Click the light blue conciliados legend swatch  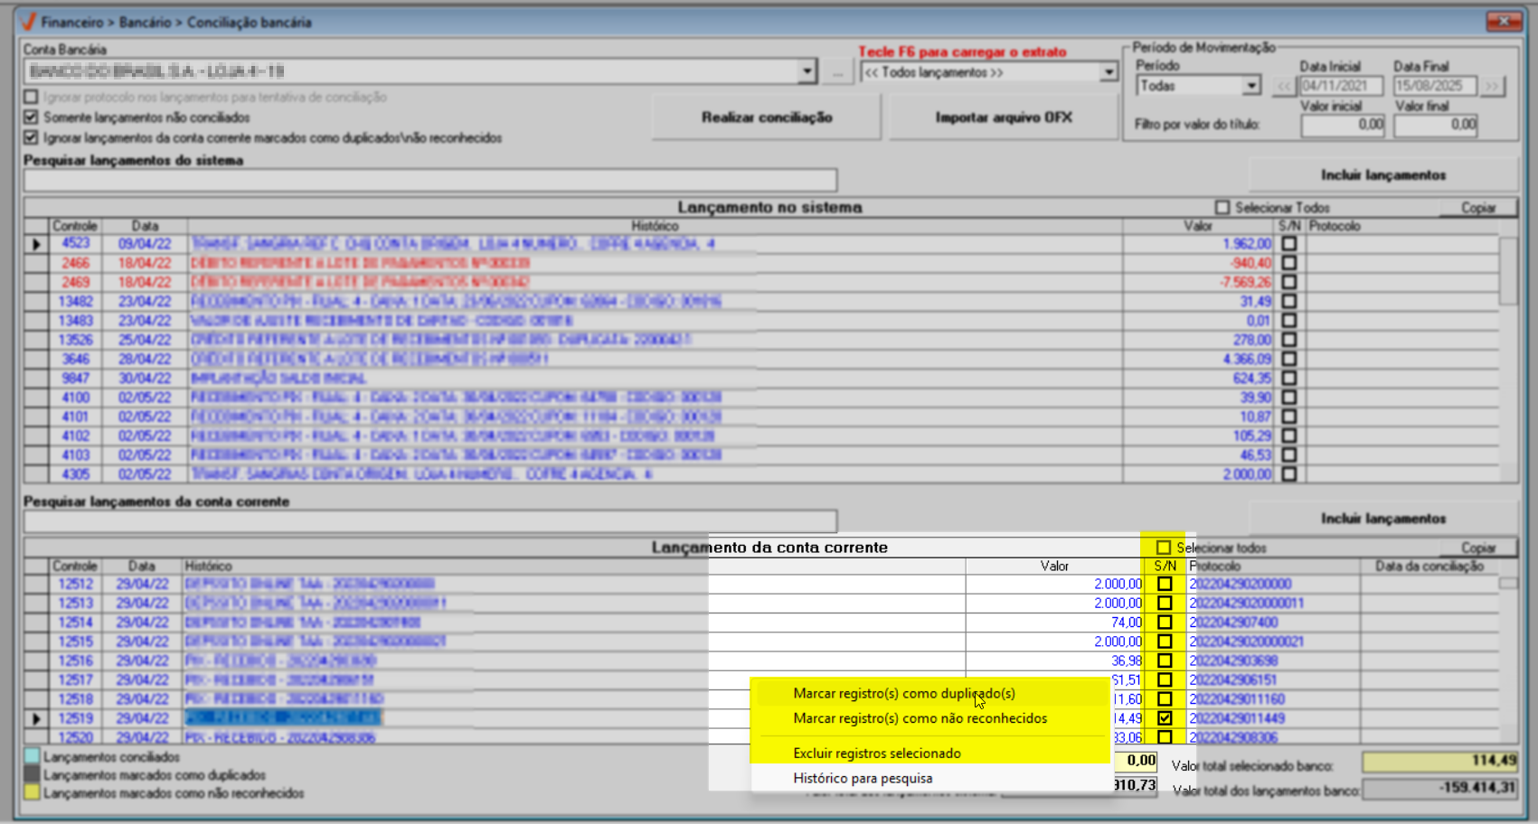tap(32, 757)
